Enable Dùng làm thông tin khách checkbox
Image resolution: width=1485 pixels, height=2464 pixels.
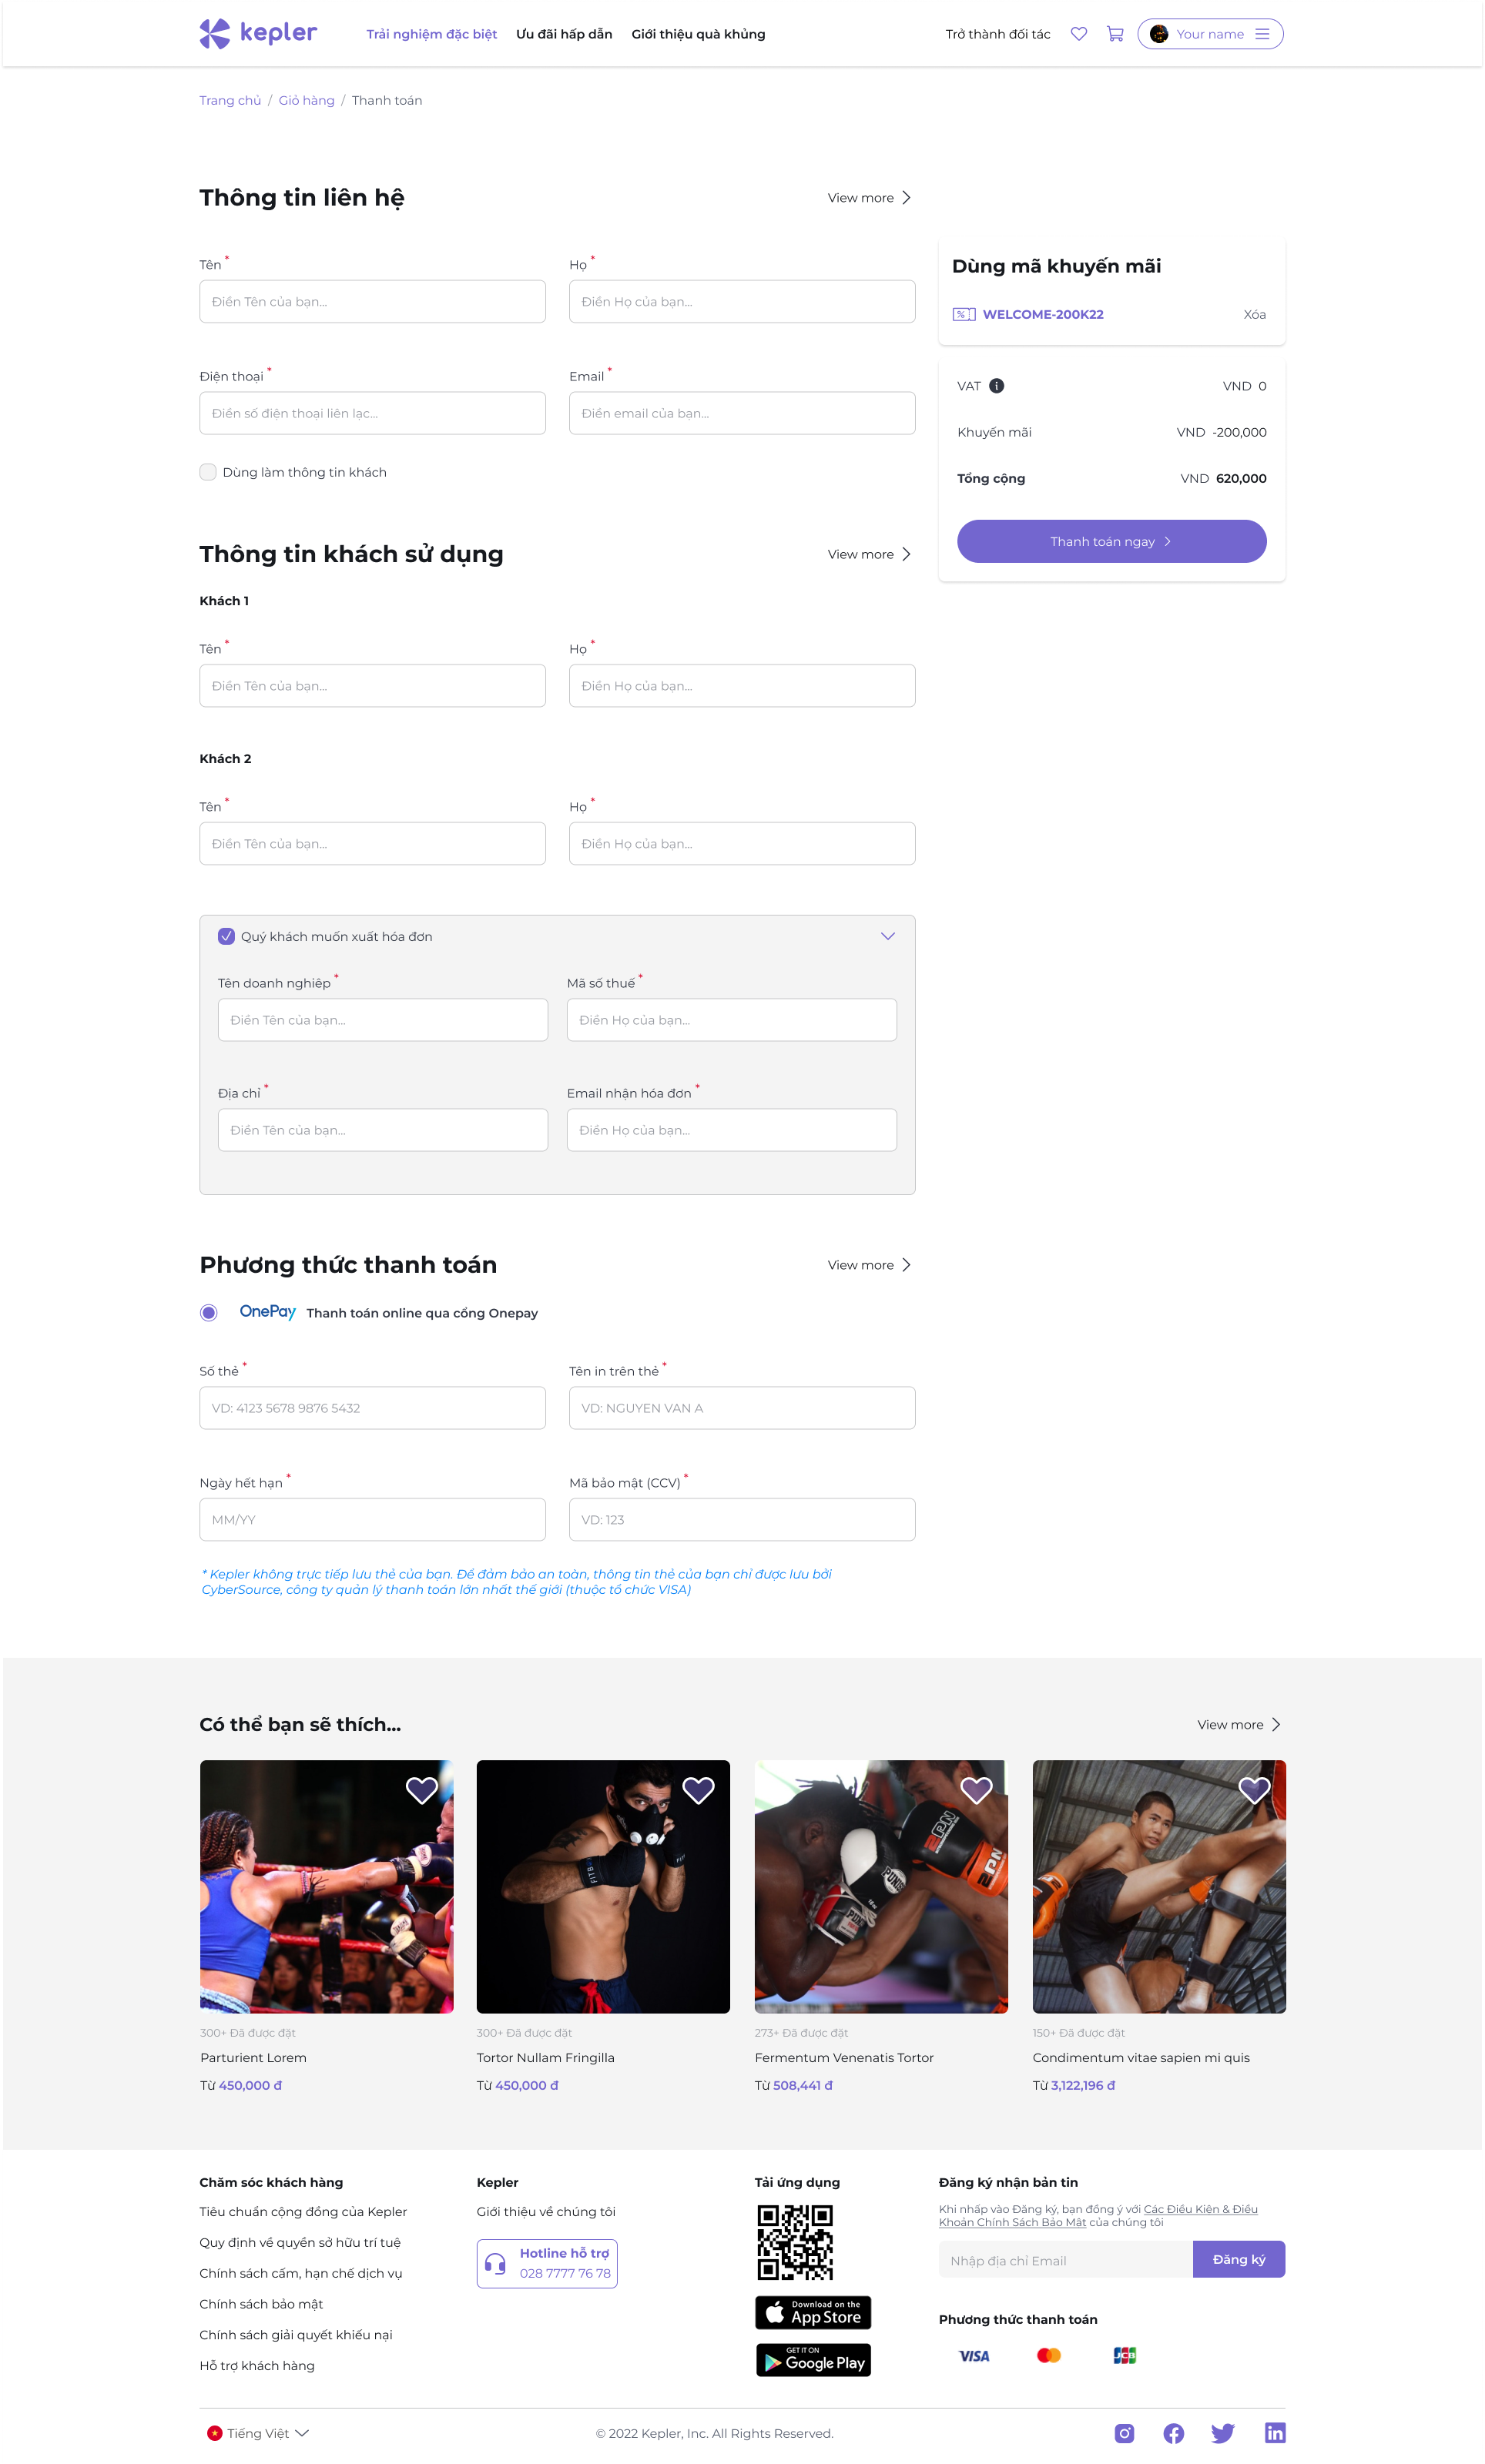click(208, 472)
